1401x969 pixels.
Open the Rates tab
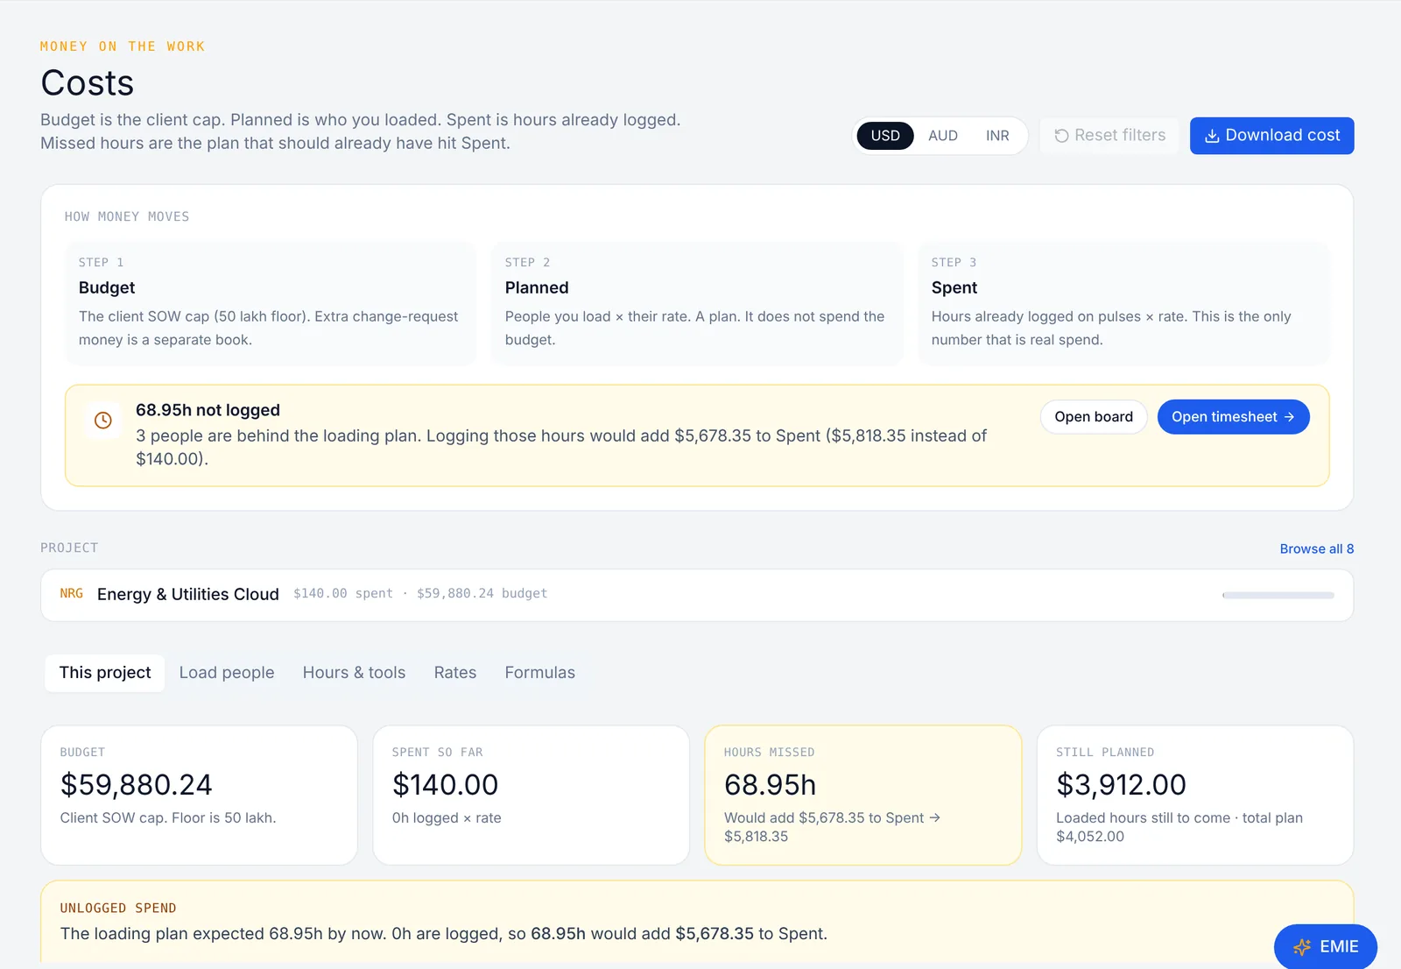tap(455, 673)
